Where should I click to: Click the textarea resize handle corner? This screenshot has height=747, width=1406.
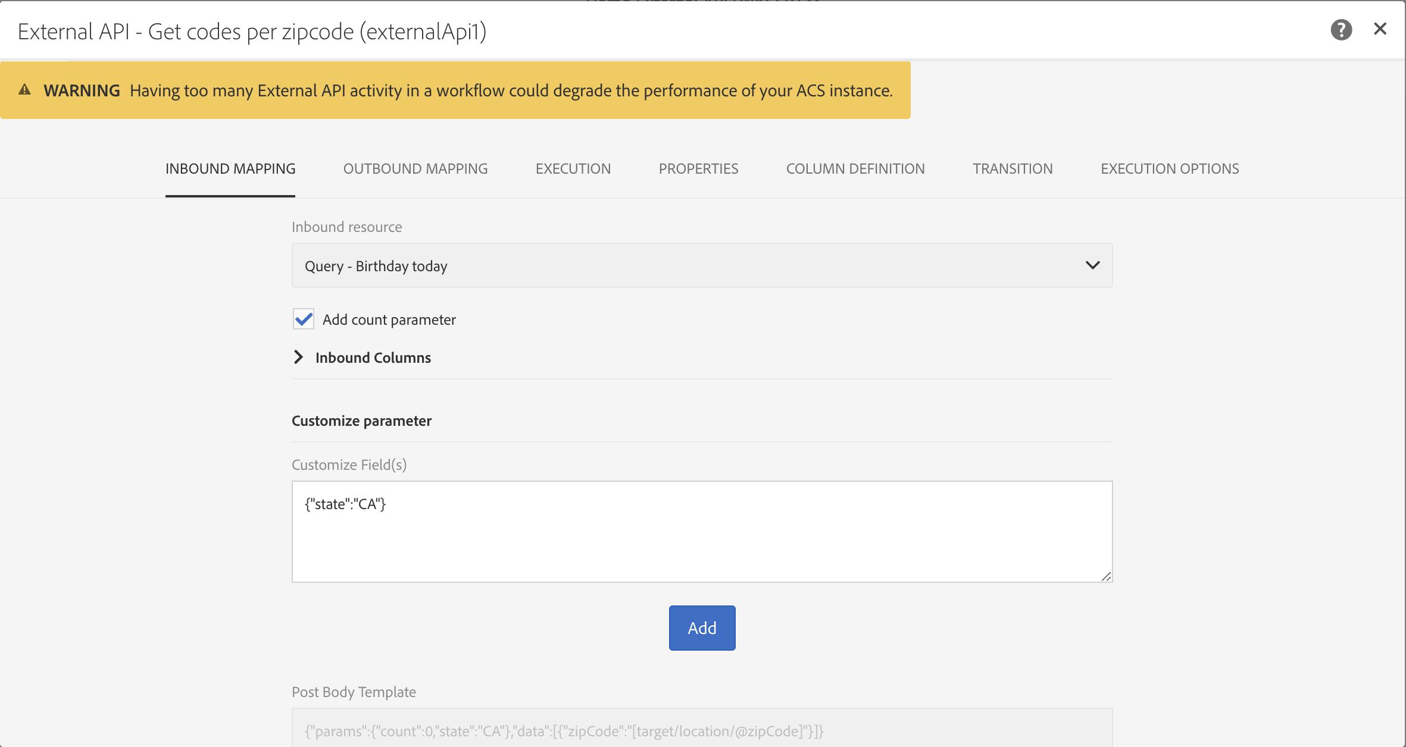pos(1106,576)
